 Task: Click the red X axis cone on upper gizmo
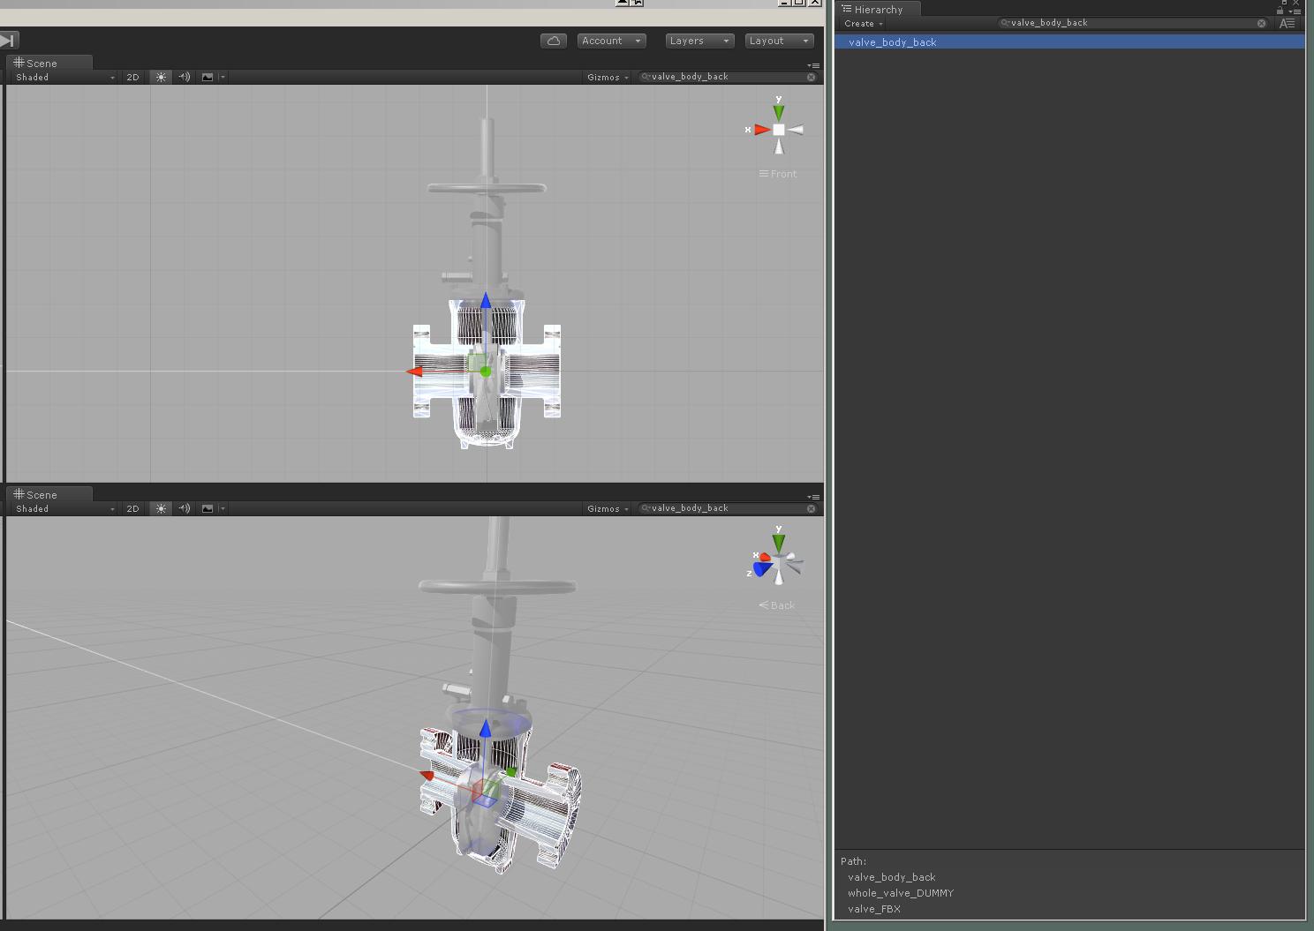click(x=761, y=130)
